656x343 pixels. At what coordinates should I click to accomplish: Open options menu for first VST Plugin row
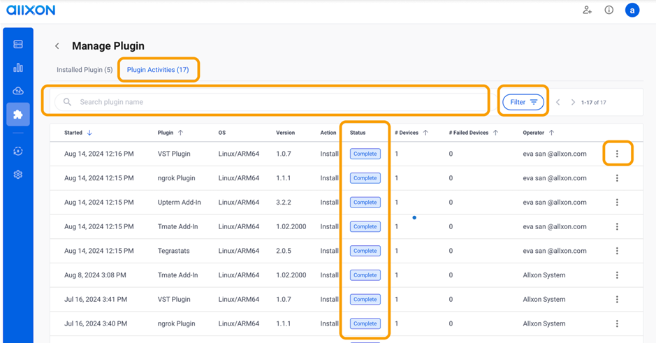click(617, 154)
